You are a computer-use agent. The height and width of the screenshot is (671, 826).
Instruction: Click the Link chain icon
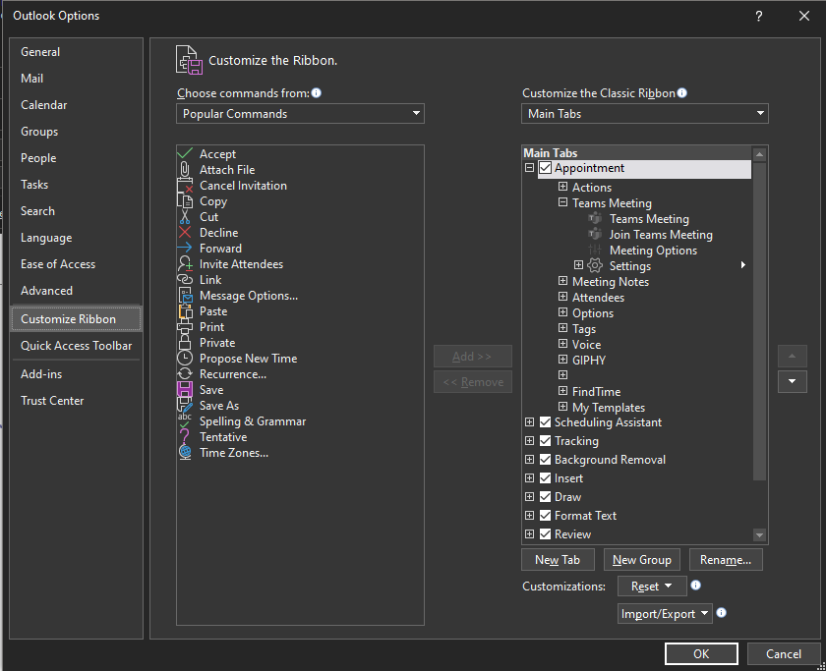(x=185, y=279)
